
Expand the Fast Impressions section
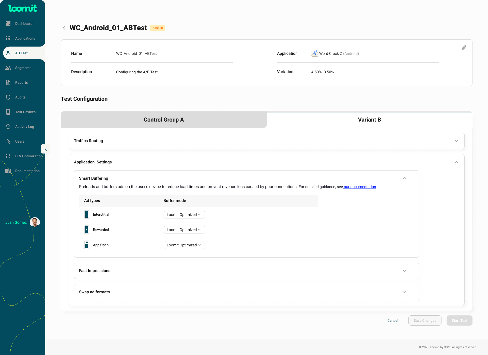(x=404, y=271)
